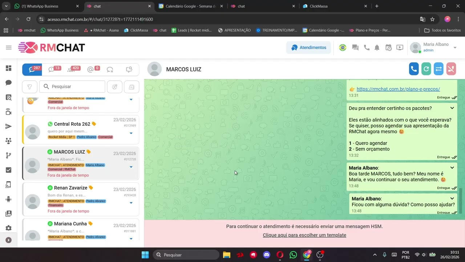Open the settings gear sidebar icon
The image size is (465, 262).
(x=8, y=228)
